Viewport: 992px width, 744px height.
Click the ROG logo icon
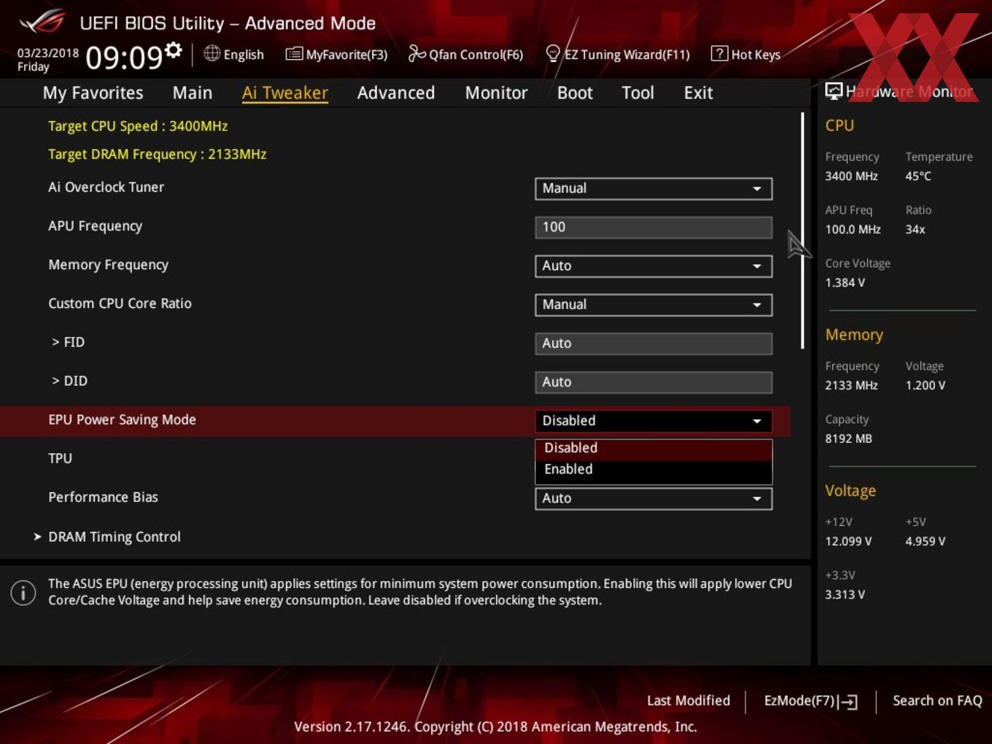42,23
